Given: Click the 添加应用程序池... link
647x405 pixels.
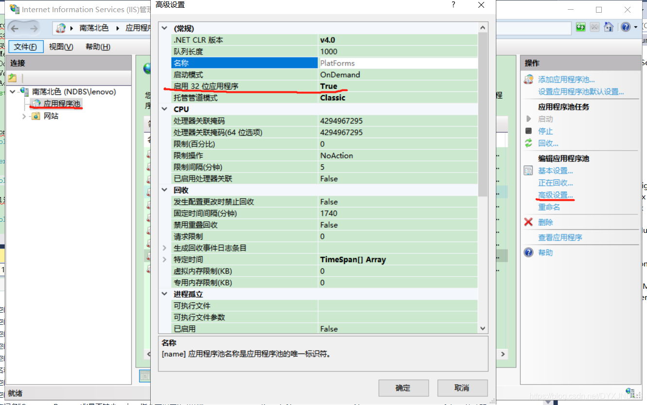Looking at the screenshot, I should [566, 80].
